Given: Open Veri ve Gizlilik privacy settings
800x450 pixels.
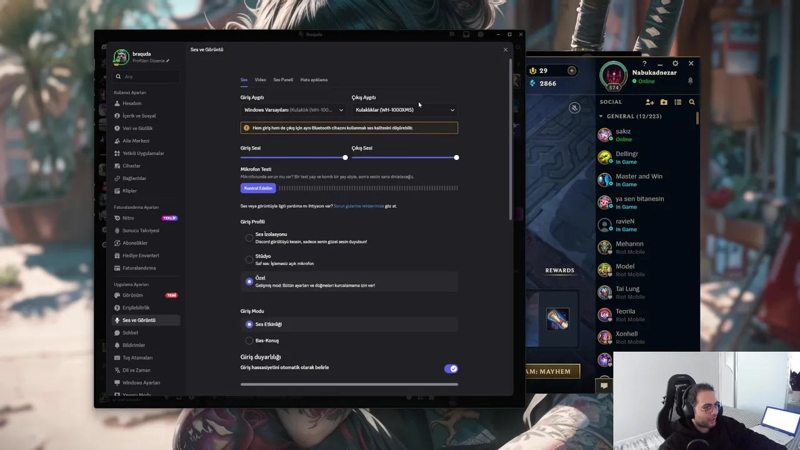Looking at the screenshot, I should [x=146, y=128].
